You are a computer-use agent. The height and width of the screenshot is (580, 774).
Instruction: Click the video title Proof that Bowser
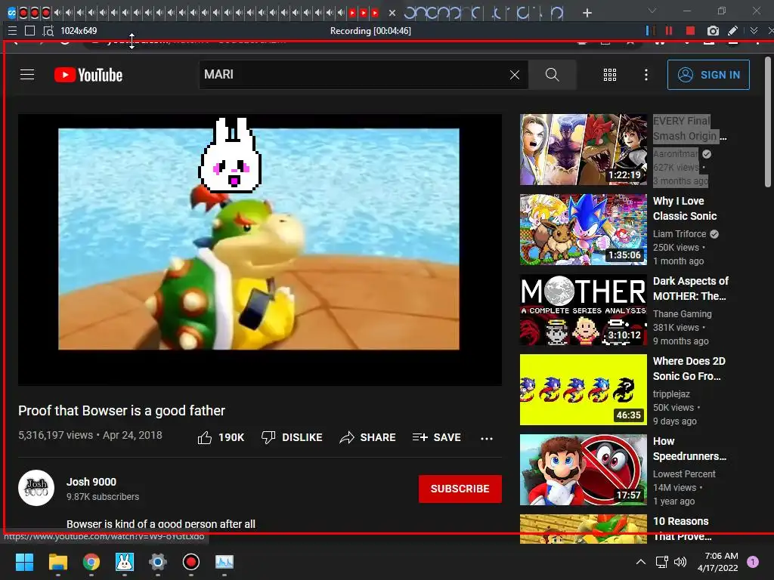click(122, 410)
